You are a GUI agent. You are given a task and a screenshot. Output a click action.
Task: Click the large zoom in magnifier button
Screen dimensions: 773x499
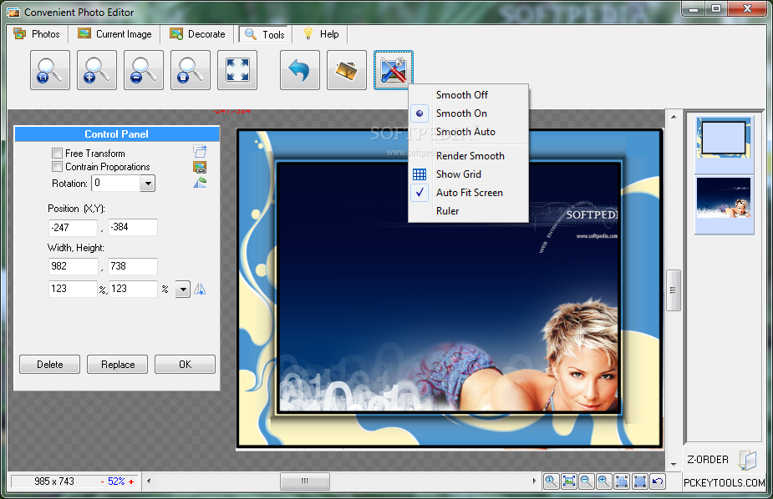click(x=97, y=70)
